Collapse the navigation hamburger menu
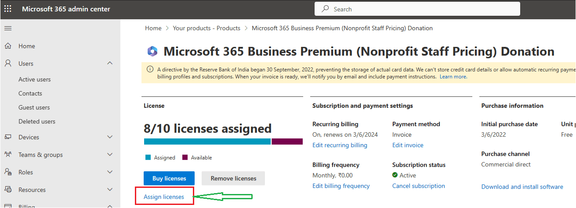Image resolution: width=576 pixels, height=208 pixels. tap(8, 28)
